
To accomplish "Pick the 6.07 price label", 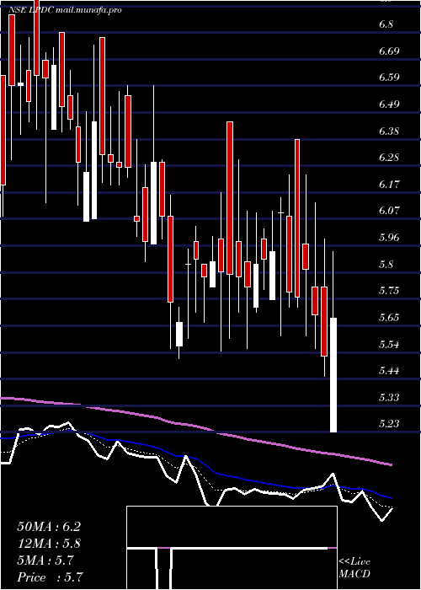I will pos(389,211).
